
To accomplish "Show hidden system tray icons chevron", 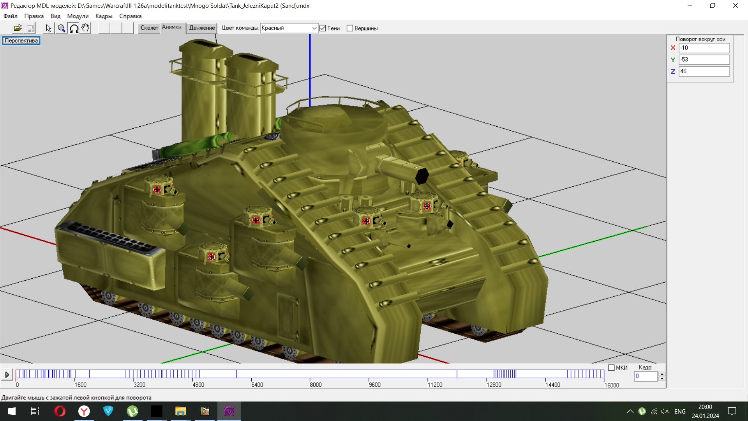I will pos(630,411).
